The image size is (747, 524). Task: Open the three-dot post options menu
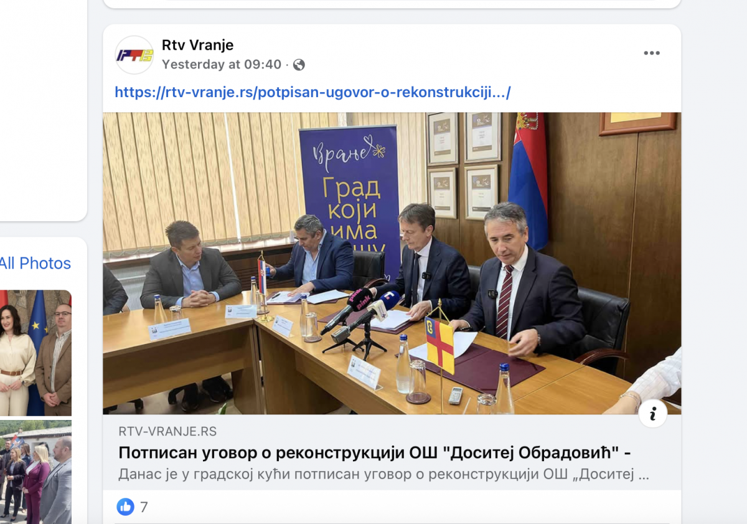click(x=652, y=53)
